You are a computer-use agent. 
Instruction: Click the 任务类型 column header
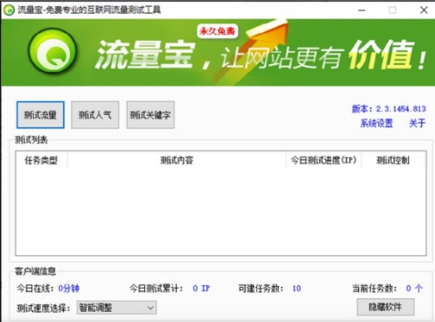pyautogui.click(x=41, y=160)
